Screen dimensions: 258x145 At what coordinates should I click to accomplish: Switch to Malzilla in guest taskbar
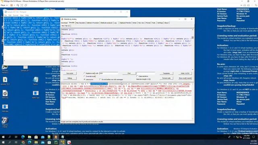pos(56,137)
